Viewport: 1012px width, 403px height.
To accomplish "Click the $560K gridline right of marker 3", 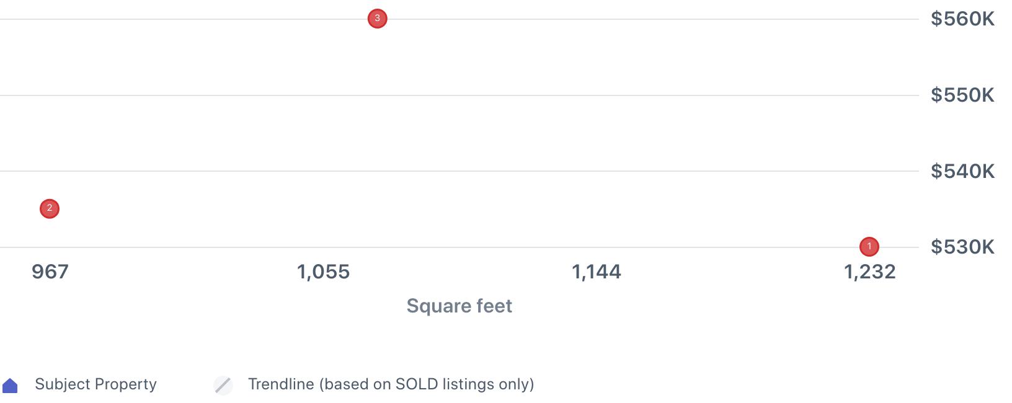I will [620, 19].
